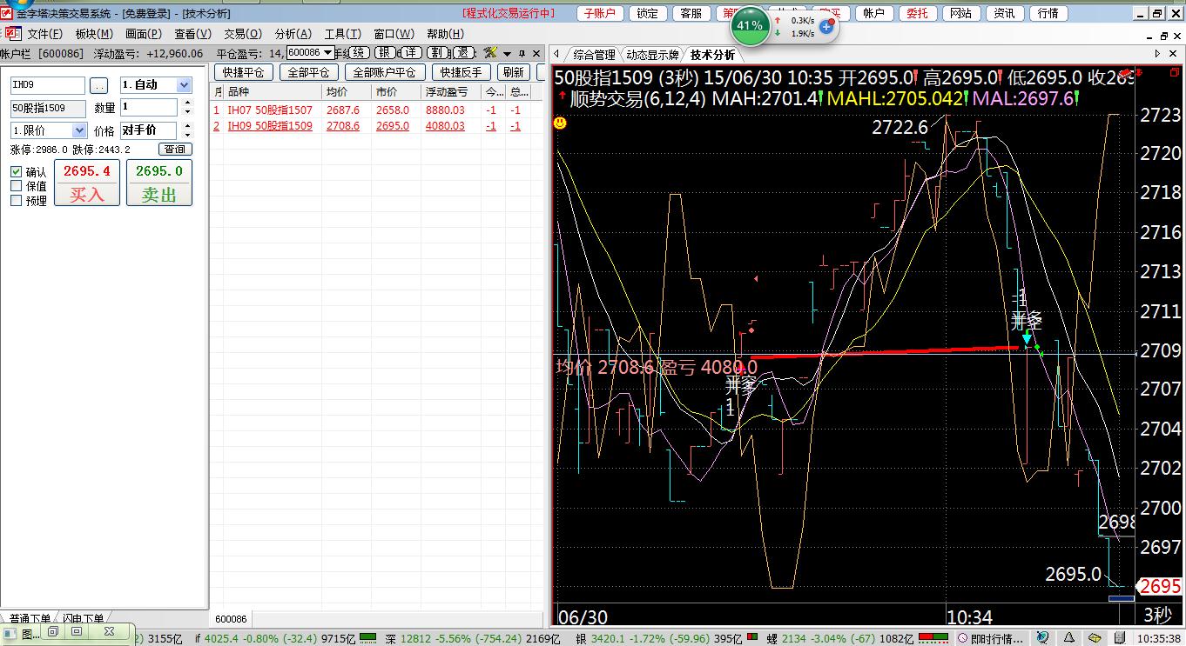Open the 文件(F) menu
The height and width of the screenshot is (646, 1186).
tap(44, 34)
